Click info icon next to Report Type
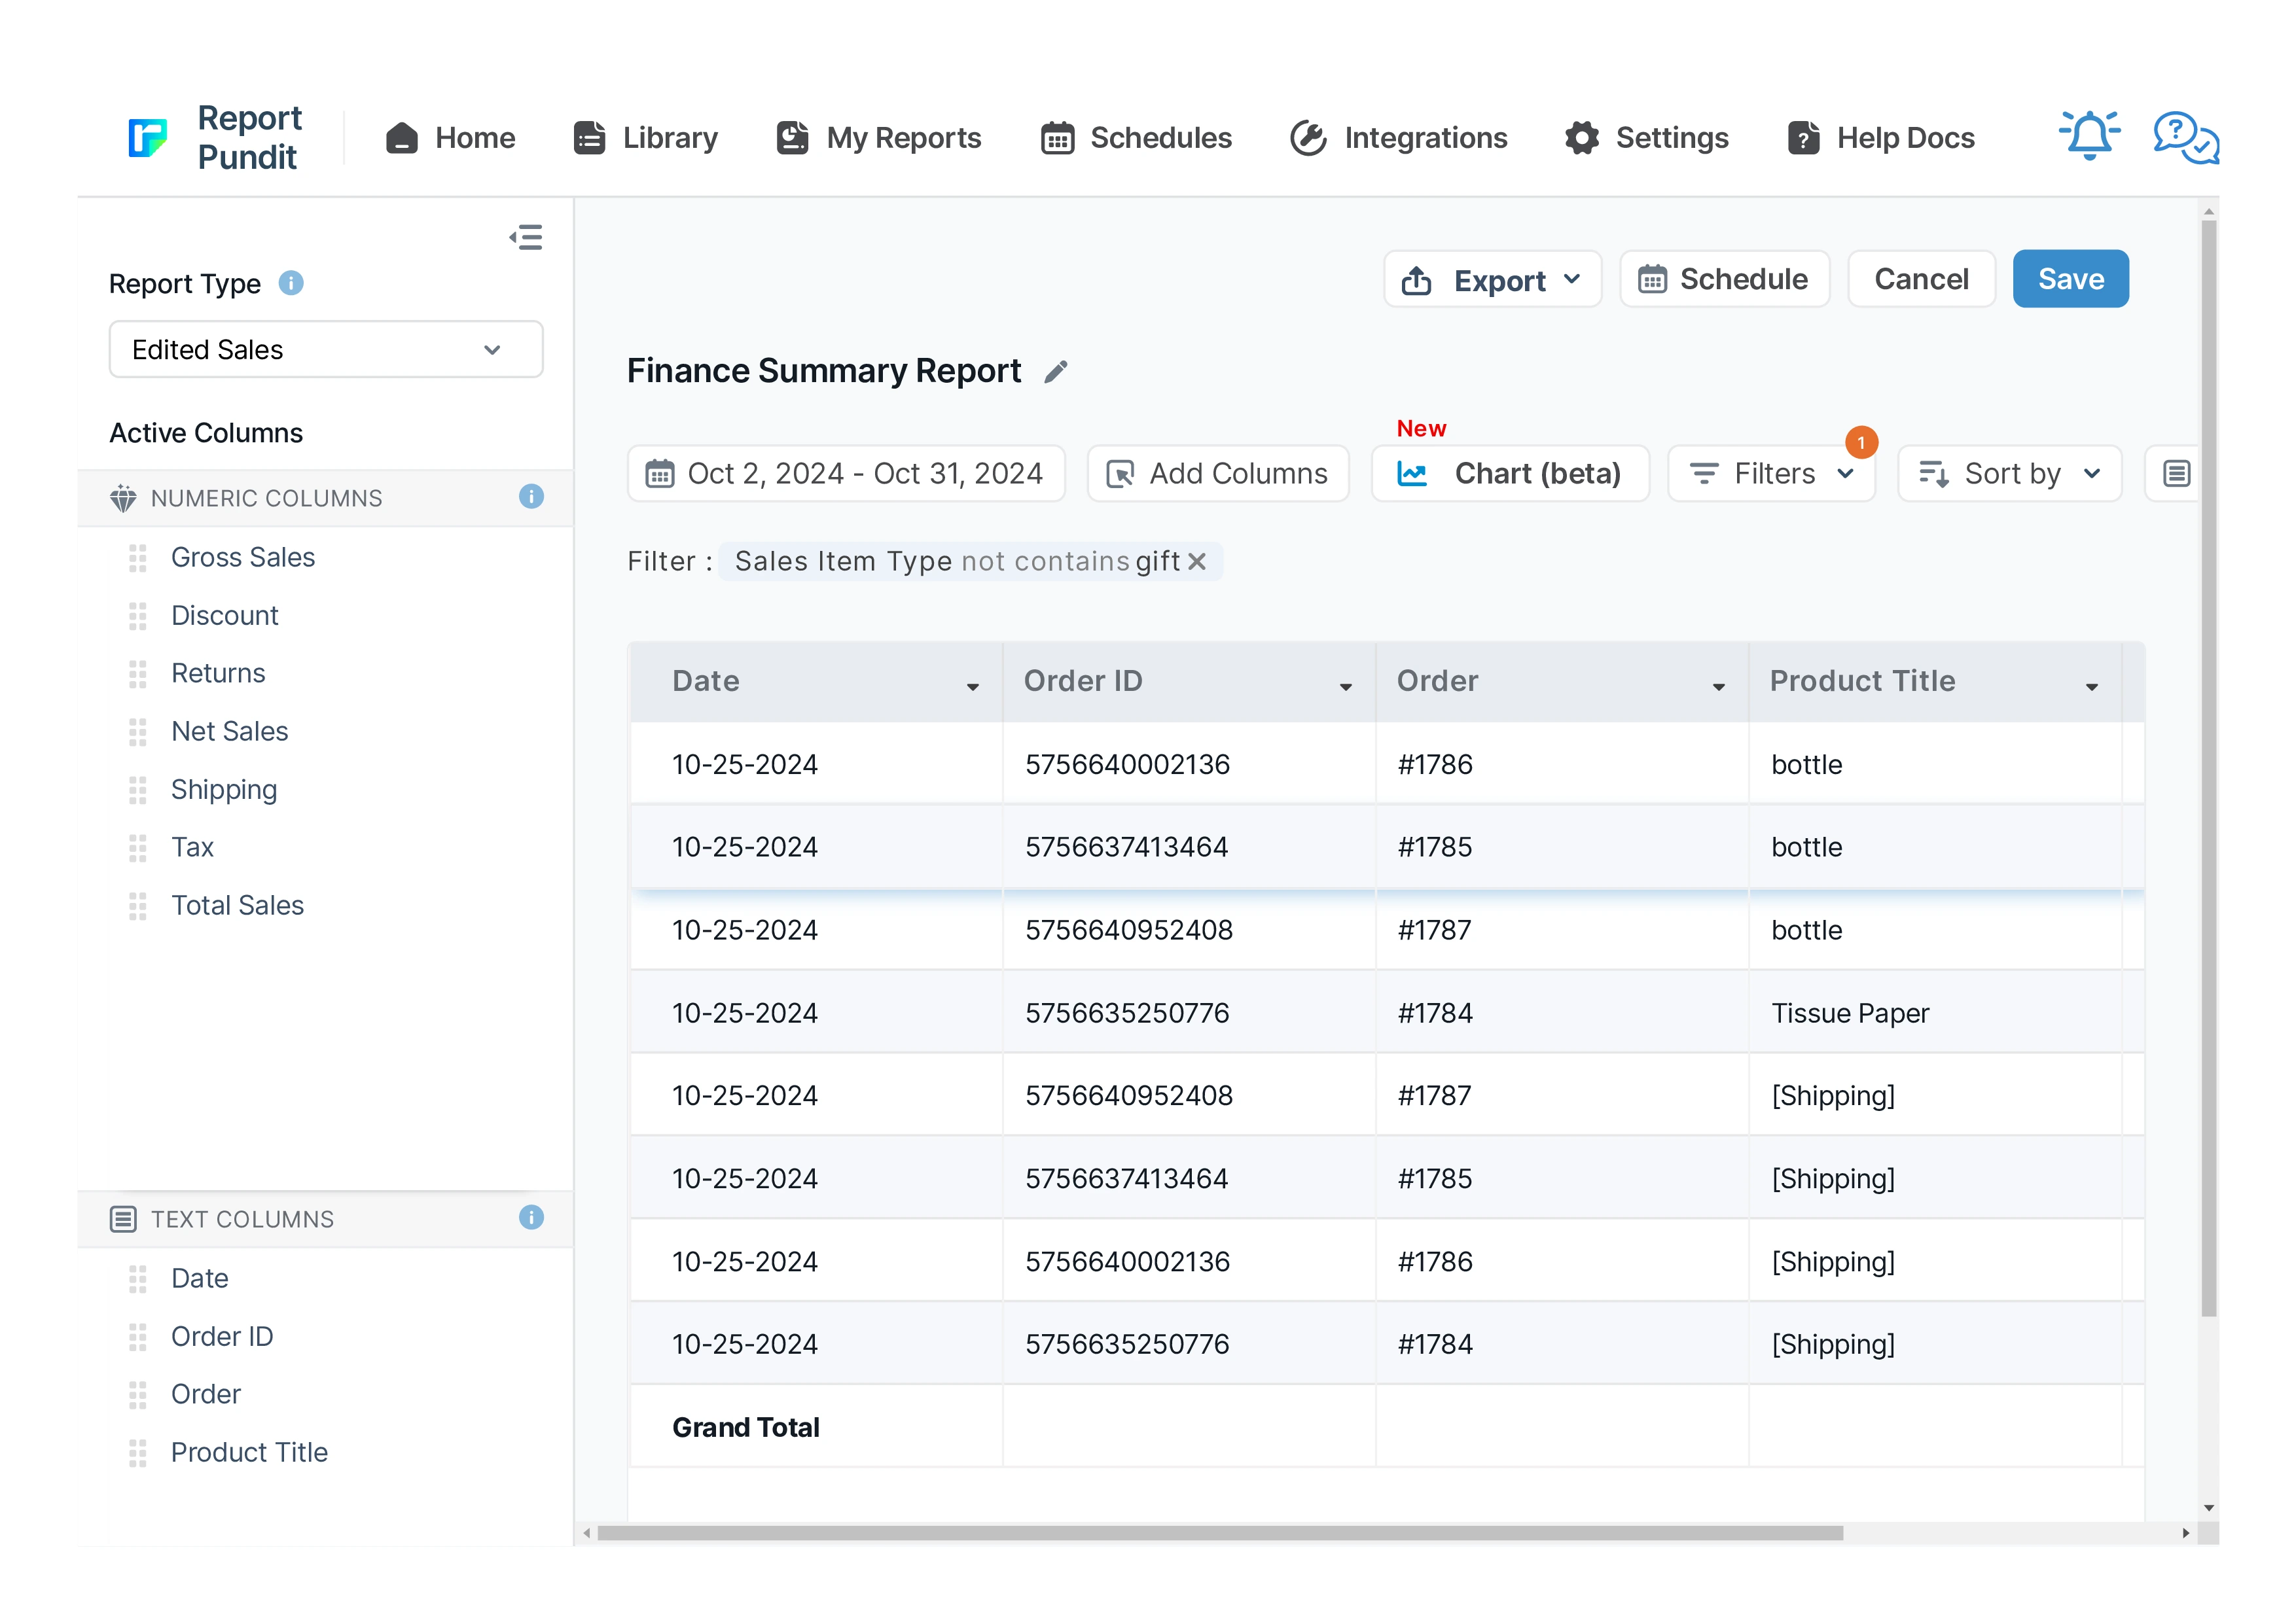The height and width of the screenshot is (1622, 2296). point(291,284)
